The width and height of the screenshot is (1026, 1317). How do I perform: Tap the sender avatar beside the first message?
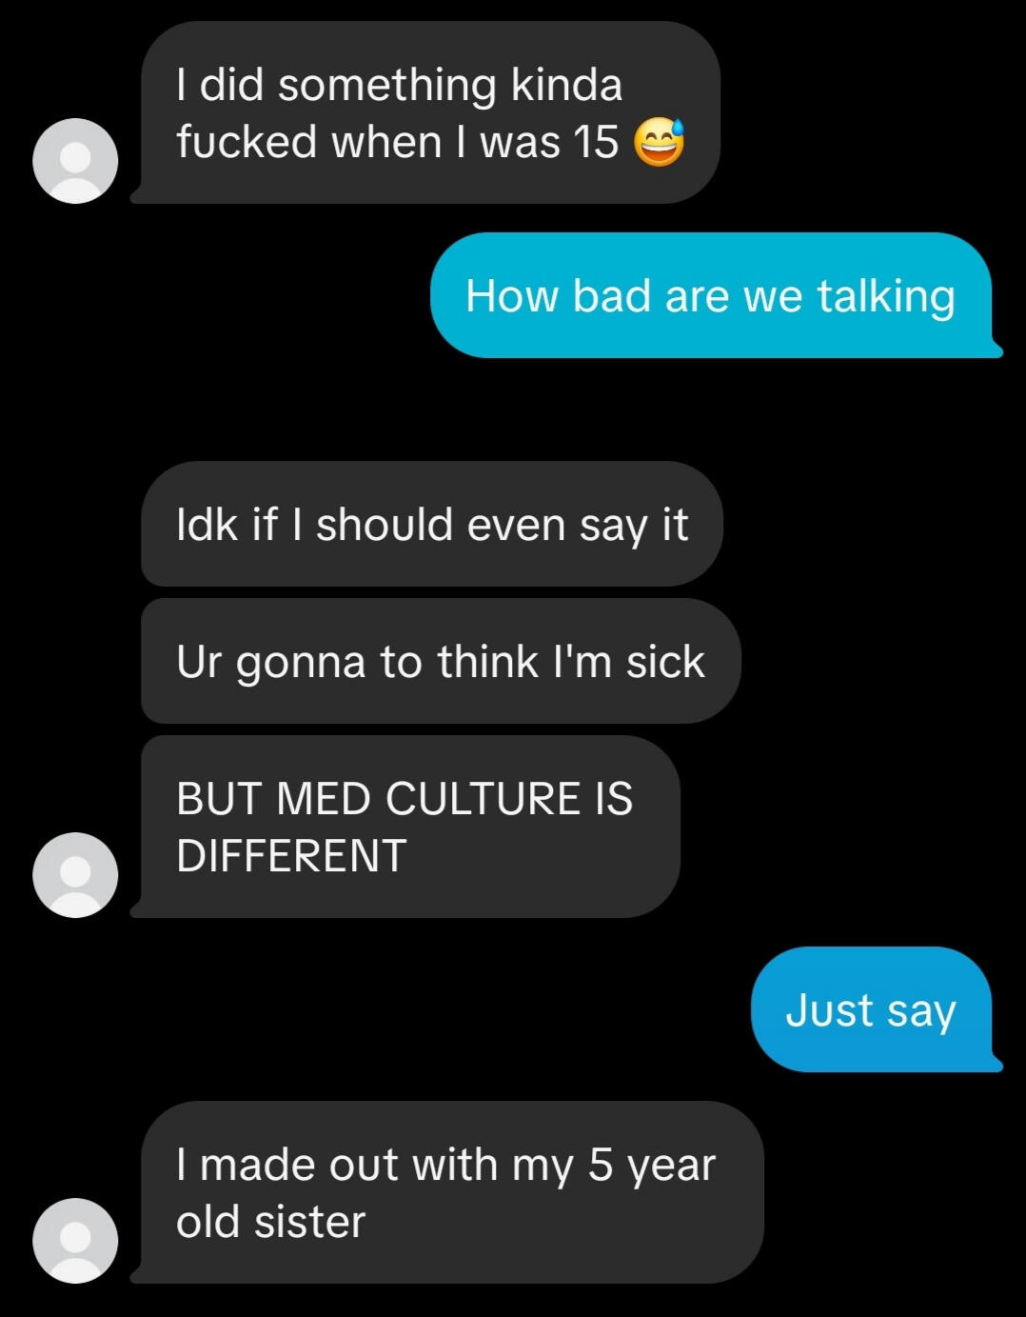coord(75,161)
